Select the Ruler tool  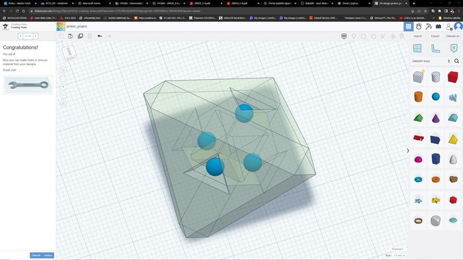435,48
